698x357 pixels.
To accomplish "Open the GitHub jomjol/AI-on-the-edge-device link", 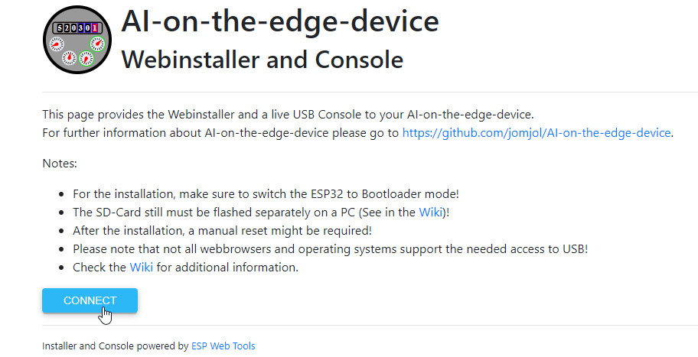I will [x=537, y=133].
